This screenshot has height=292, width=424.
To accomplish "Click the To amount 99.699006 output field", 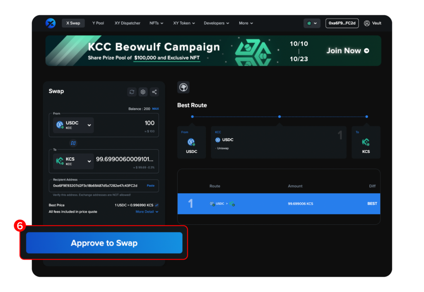I will click(125, 159).
